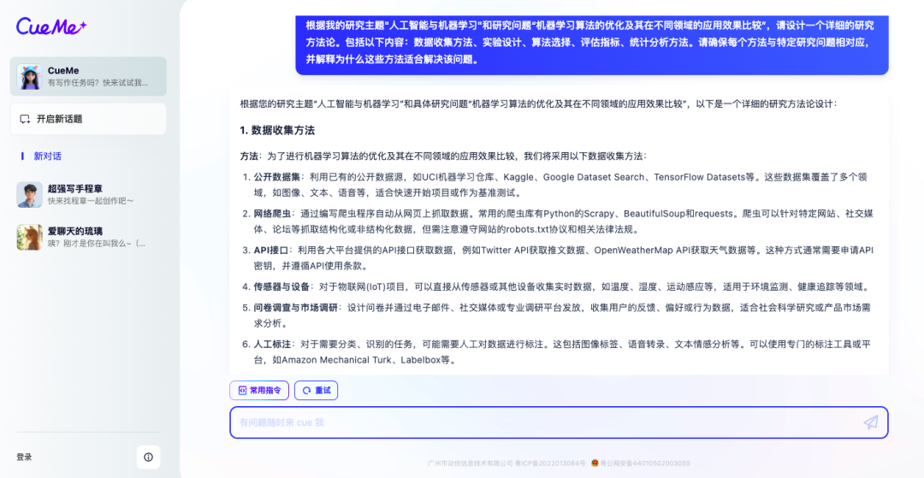924x478 pixels.
Task: Click the 传感器与设备 list item text
Action: coord(561,286)
